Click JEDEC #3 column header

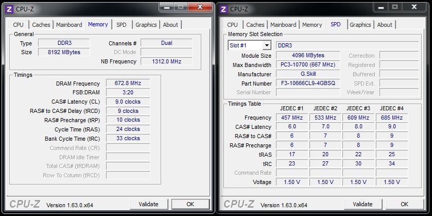[x=358, y=108]
